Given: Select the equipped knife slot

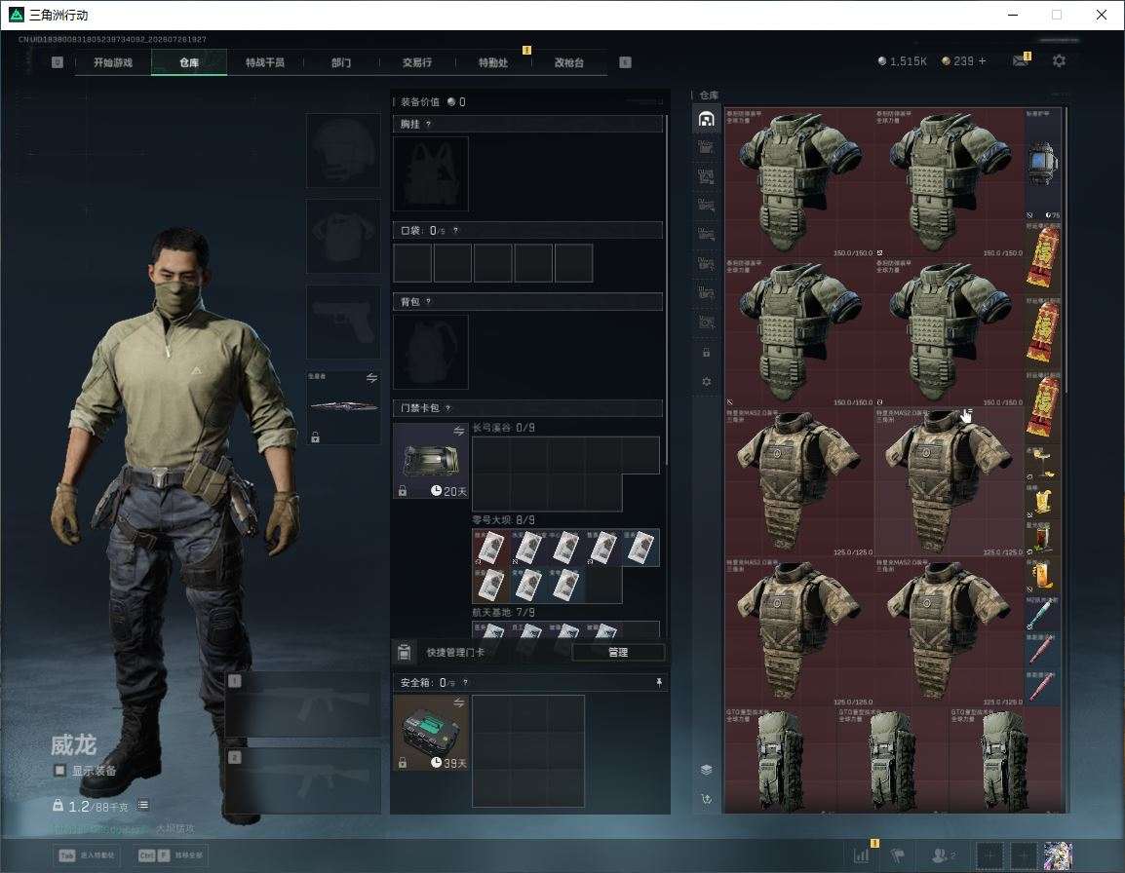Looking at the screenshot, I should (344, 406).
